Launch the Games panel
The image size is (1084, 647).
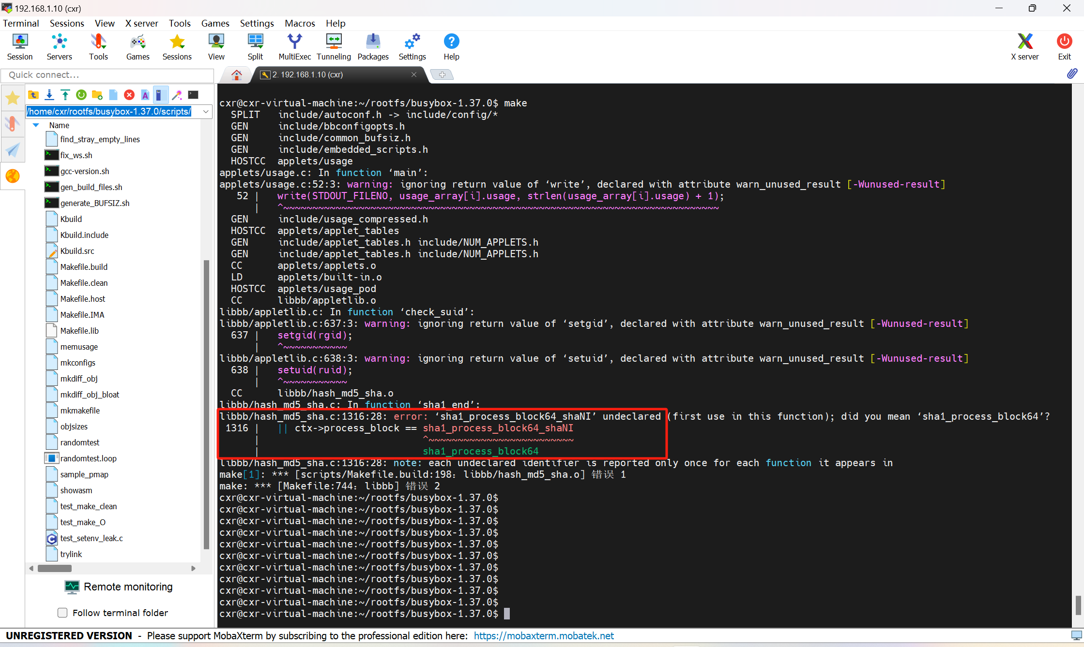click(x=137, y=46)
